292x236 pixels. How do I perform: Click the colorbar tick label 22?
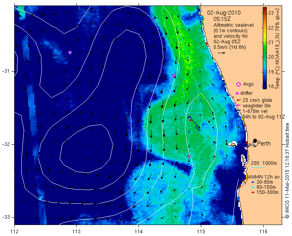coord(271,28)
